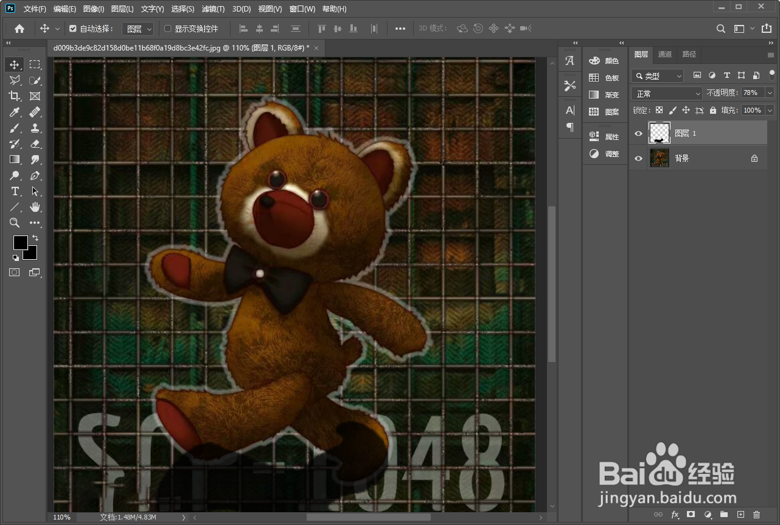Select the Rectangular Marquee tool
The width and height of the screenshot is (780, 525).
[x=35, y=64]
